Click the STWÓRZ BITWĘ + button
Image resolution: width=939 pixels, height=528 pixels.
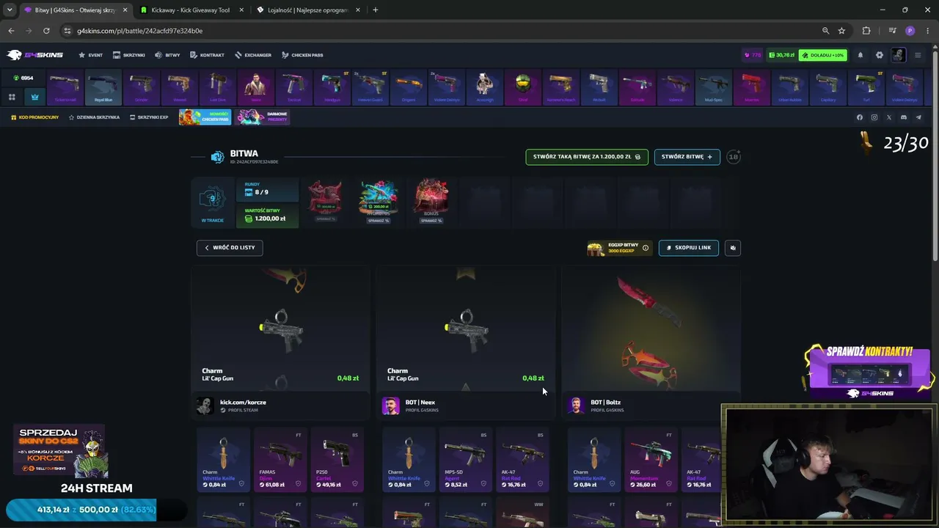point(687,157)
